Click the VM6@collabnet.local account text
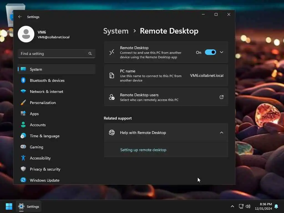This screenshot has height=213, width=284. 54,37
